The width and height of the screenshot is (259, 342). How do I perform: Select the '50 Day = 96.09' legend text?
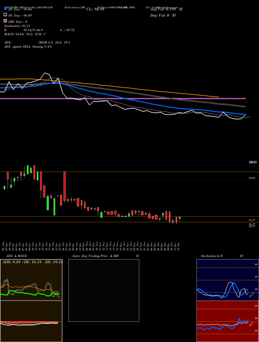click(20, 16)
